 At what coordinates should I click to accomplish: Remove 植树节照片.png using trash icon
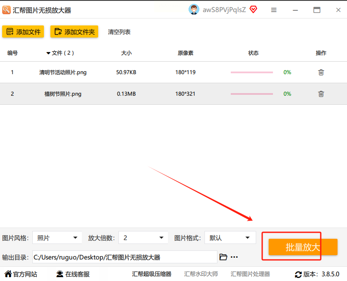coord(321,94)
